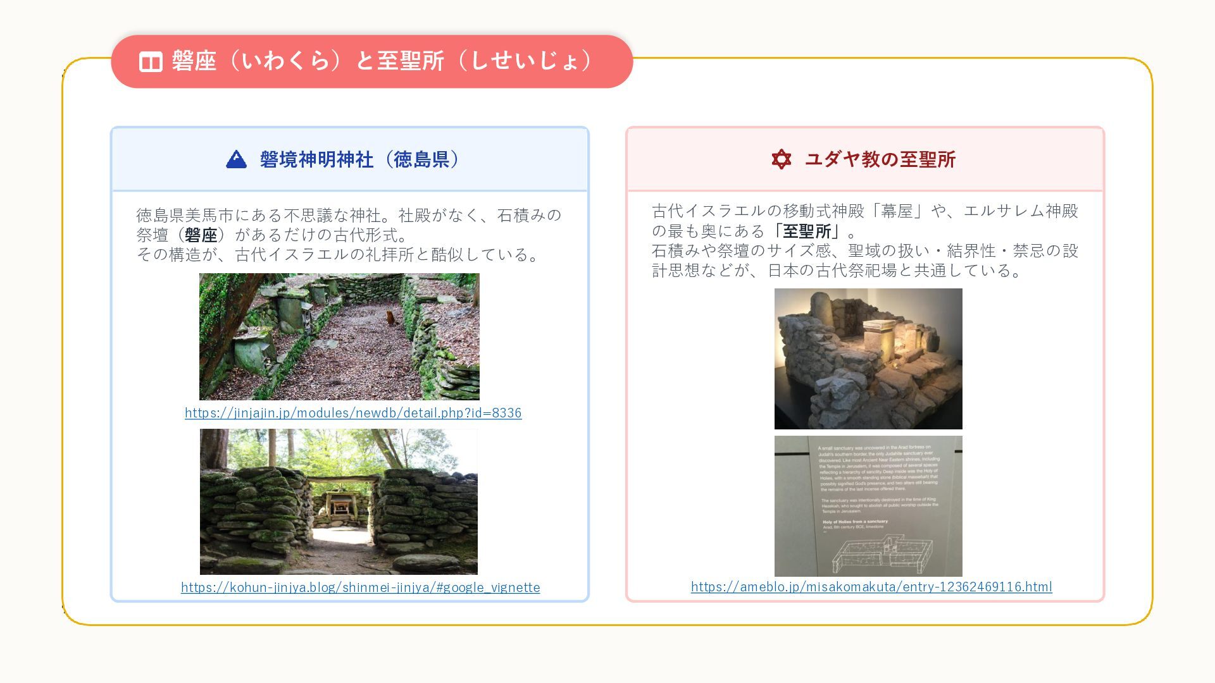Click the Star of David icon

pos(782,159)
